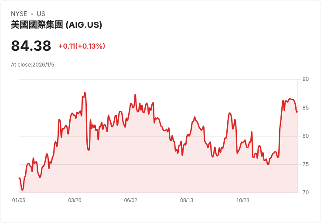The height and width of the screenshot is (223, 321).
Task: Click the rightmost end of the price line
Action: tap(297, 112)
